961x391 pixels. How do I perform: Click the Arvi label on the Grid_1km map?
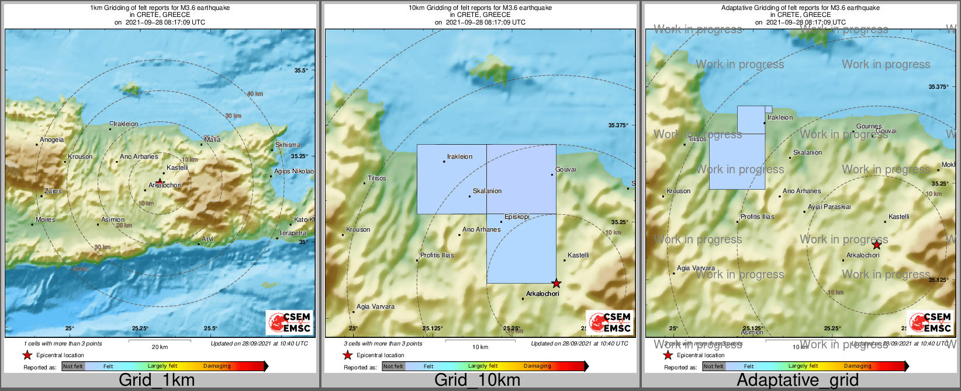(x=208, y=239)
